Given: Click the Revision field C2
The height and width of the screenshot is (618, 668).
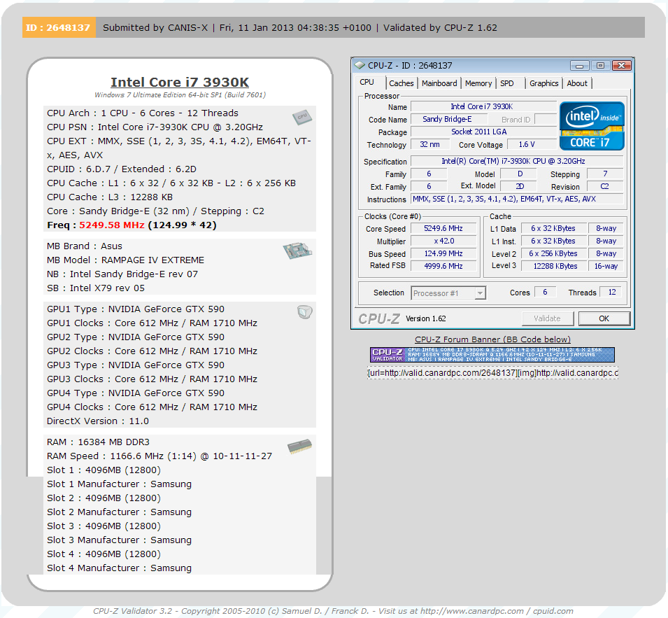Looking at the screenshot, I should 605,186.
